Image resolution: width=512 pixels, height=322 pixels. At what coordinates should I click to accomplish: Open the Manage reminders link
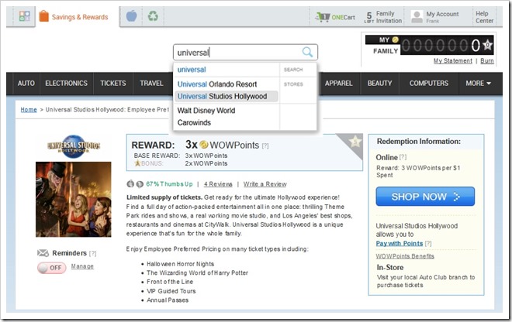pyautogui.click(x=82, y=266)
